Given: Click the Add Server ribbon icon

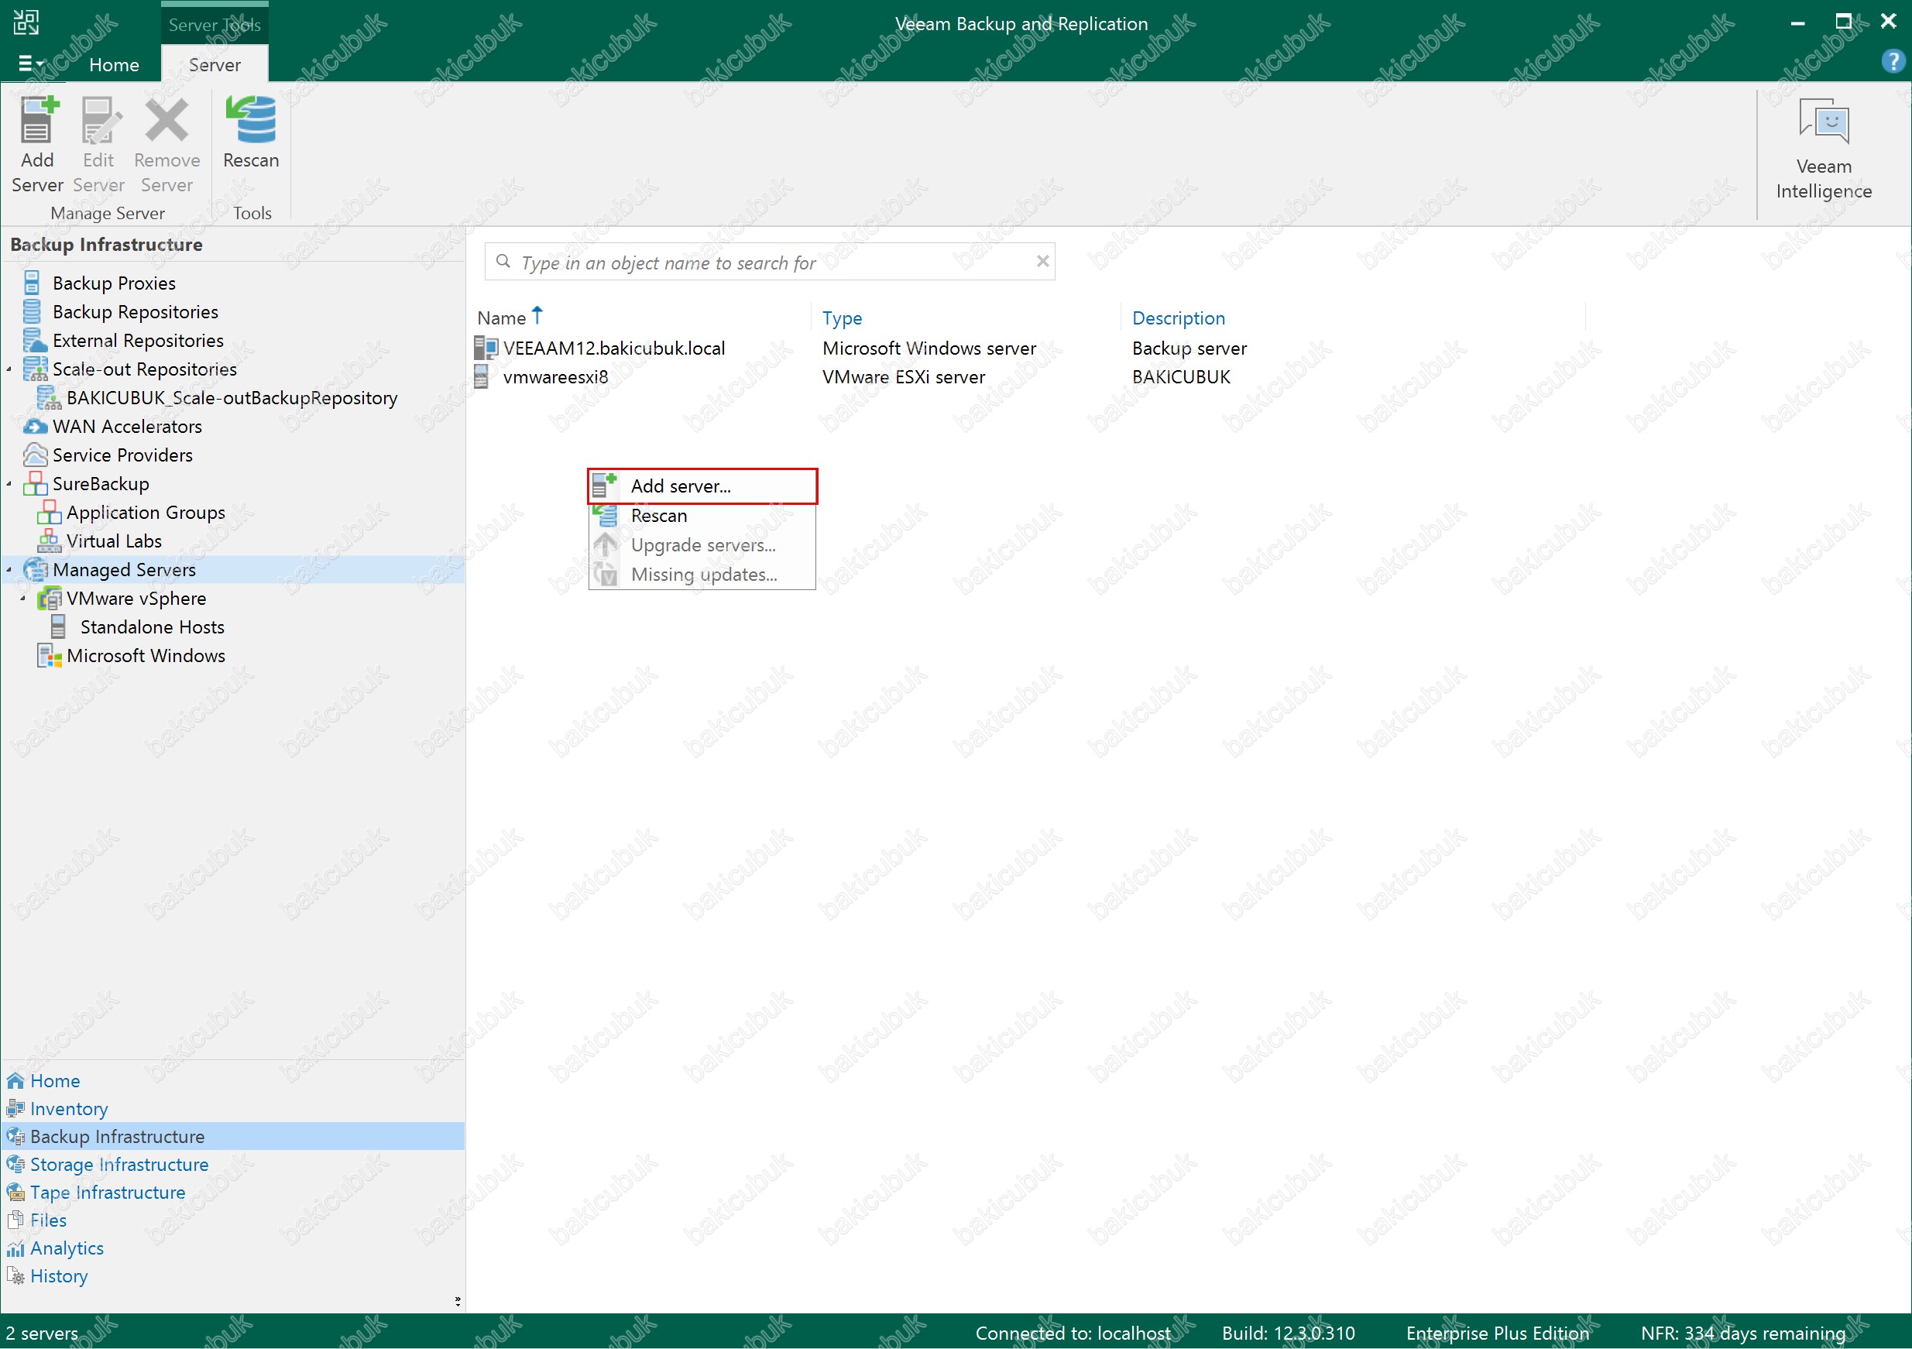Looking at the screenshot, I should coord(37,121).
